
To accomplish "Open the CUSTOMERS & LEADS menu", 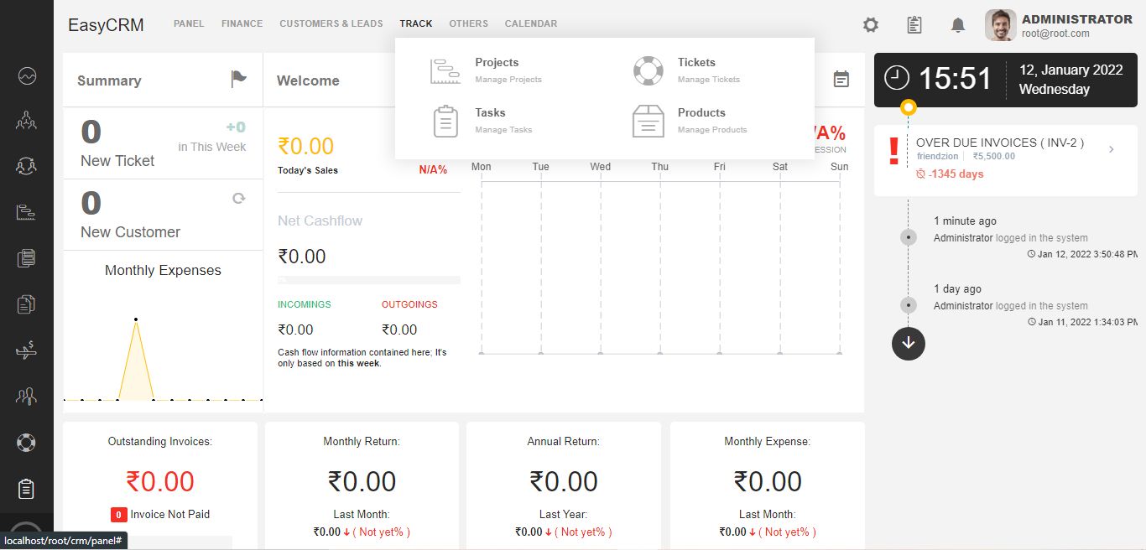I will tap(331, 23).
